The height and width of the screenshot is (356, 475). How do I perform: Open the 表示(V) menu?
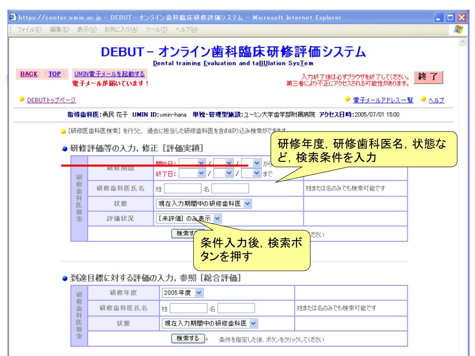pyautogui.click(x=87, y=30)
